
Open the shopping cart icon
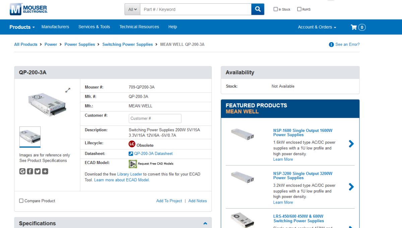click(354, 27)
